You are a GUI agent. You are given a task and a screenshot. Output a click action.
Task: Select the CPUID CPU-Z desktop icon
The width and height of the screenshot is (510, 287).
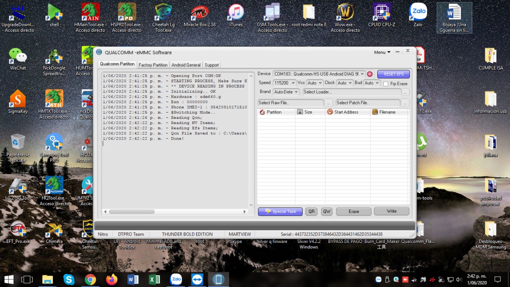(381, 16)
